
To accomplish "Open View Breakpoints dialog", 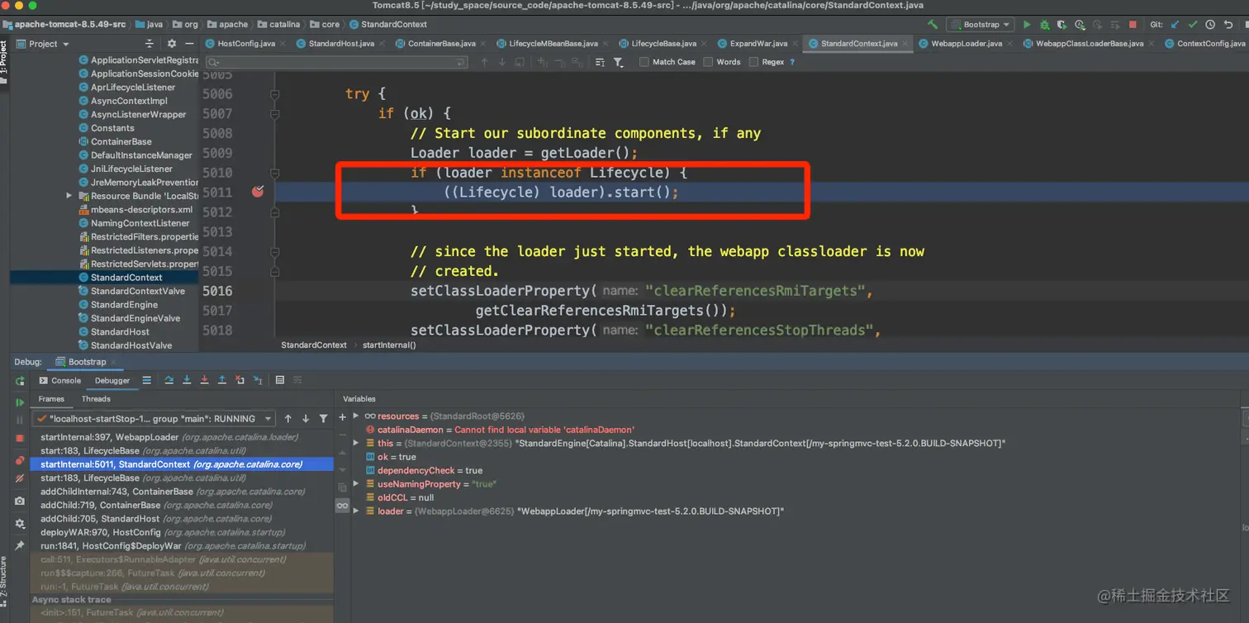I will pos(20,460).
